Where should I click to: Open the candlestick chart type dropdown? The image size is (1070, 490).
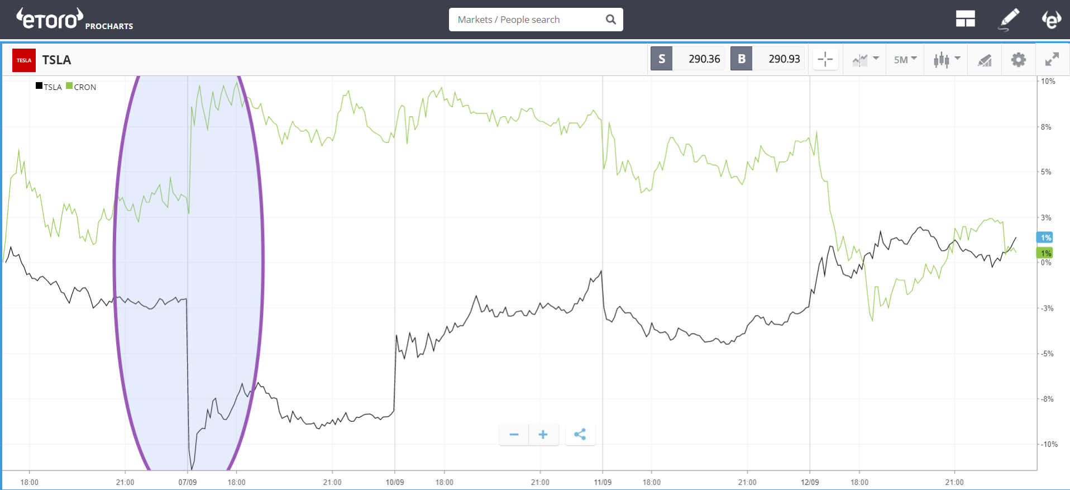tap(946, 59)
